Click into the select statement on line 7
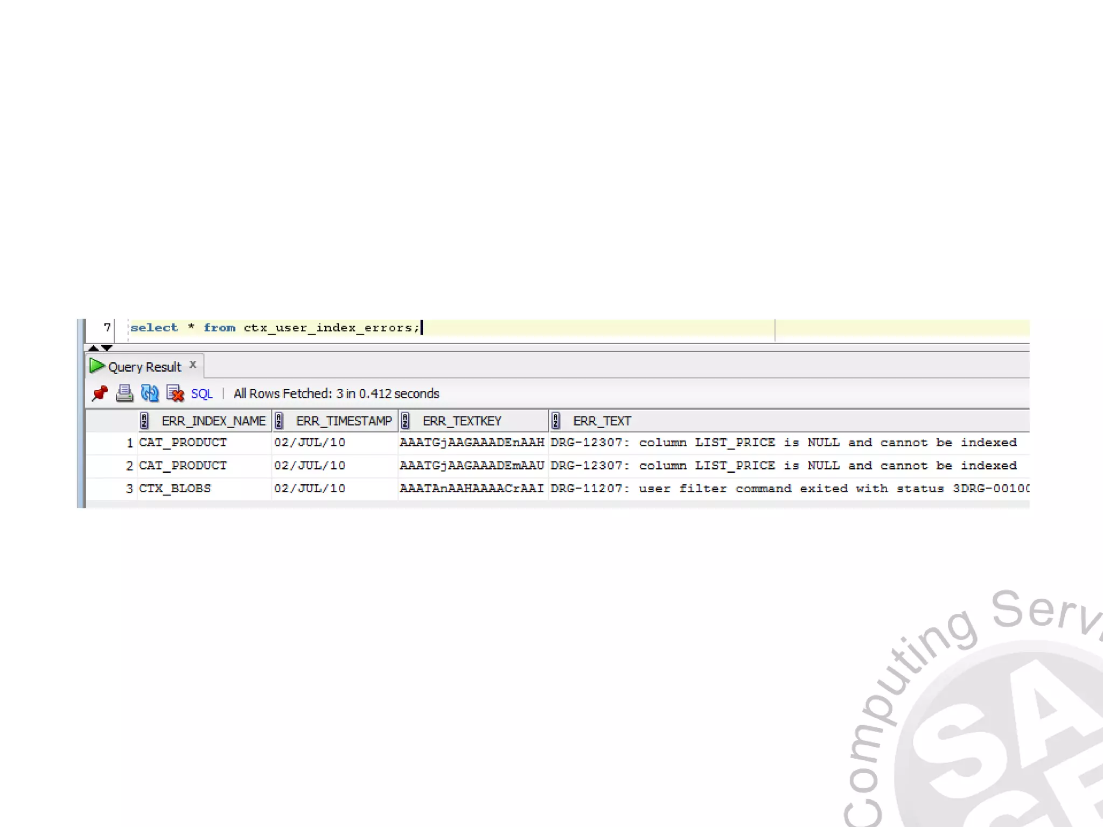Viewport: 1103px width, 827px height. click(275, 327)
